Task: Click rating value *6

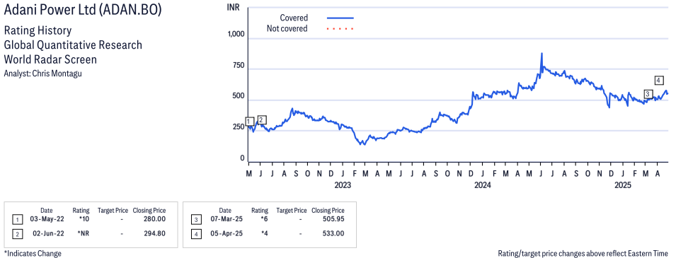Action: 264,220
